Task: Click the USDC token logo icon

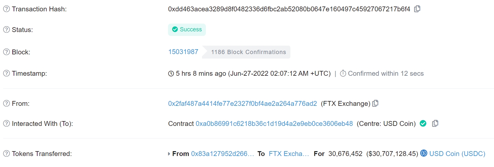Action: click(x=424, y=153)
